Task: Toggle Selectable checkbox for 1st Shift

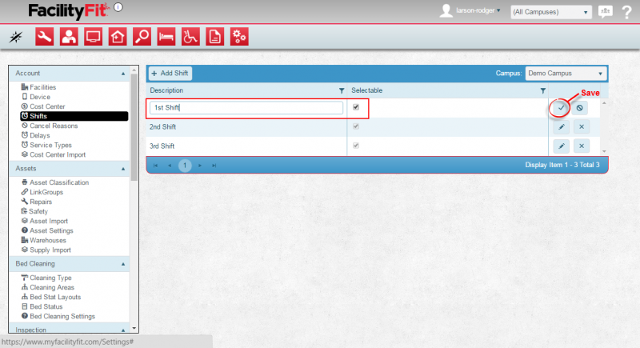Action: pos(356,107)
